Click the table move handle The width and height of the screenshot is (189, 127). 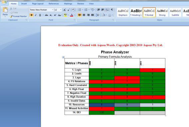tap(63, 57)
